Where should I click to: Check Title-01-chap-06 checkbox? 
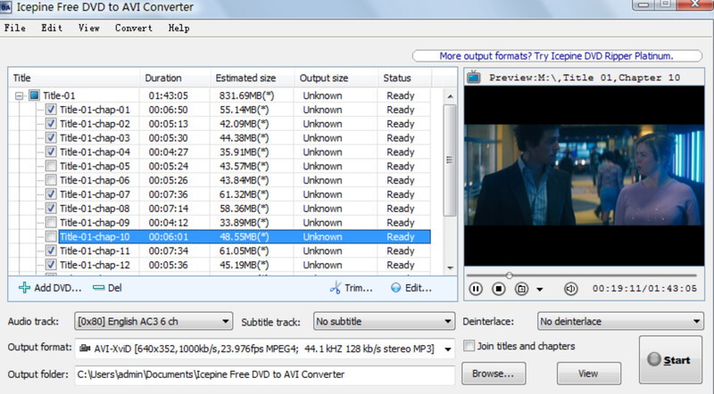(x=51, y=180)
